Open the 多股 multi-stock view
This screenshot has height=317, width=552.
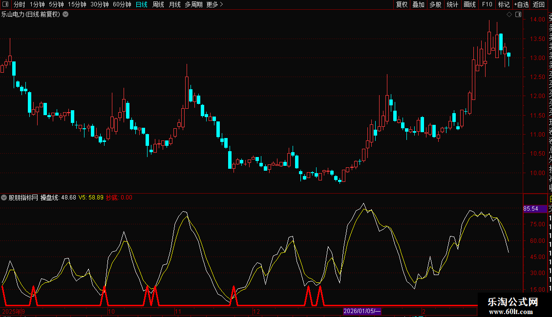[435, 4]
